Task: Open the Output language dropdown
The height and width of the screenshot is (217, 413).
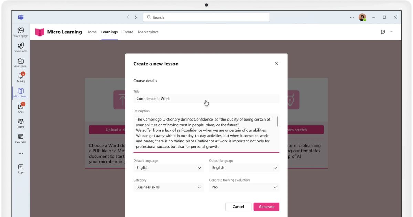Action: pos(244,168)
